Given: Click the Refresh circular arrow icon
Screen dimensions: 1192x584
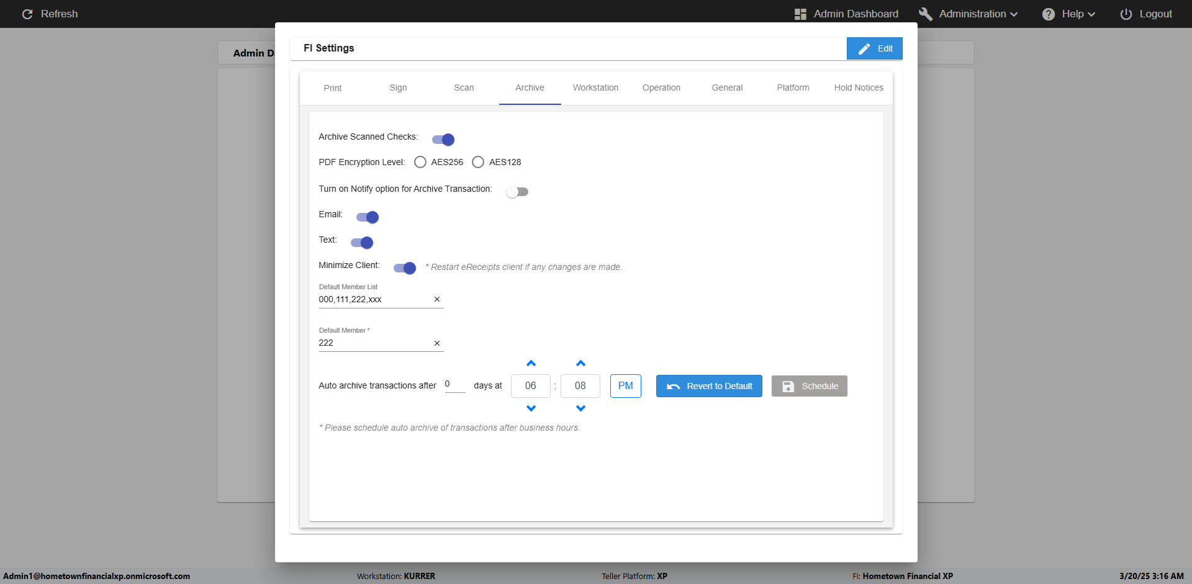Looking at the screenshot, I should (x=27, y=14).
